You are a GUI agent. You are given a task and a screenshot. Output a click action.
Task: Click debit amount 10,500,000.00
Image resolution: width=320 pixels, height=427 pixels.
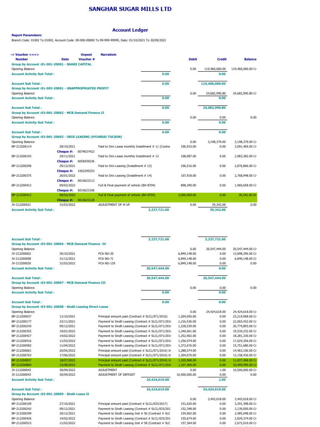click(x=186, y=375)
